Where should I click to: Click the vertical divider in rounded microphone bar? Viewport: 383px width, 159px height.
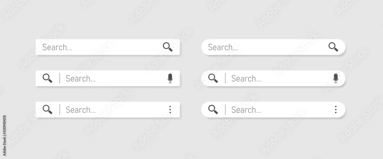click(225, 78)
